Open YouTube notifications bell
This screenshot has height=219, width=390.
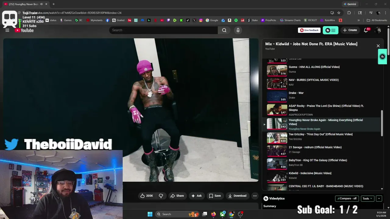[366, 30]
